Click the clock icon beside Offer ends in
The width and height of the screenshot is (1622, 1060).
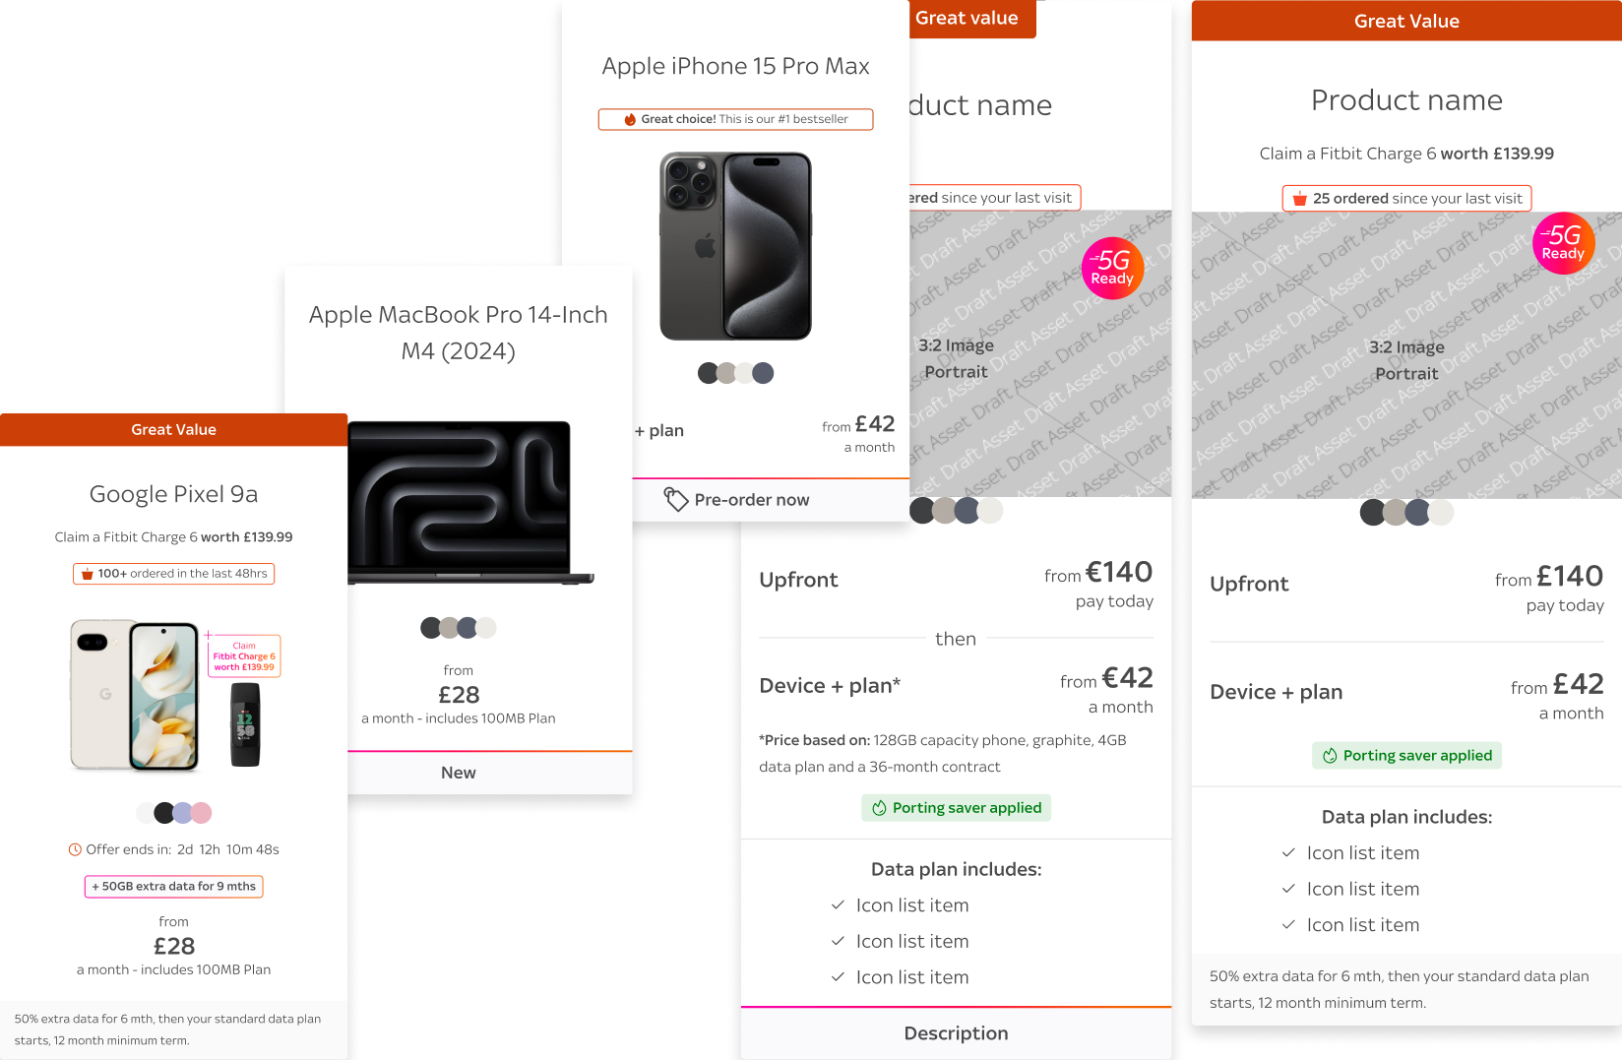click(75, 849)
